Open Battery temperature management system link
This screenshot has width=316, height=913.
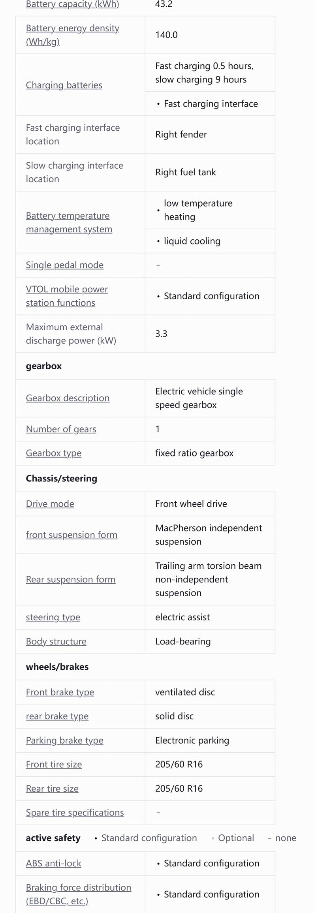click(69, 222)
